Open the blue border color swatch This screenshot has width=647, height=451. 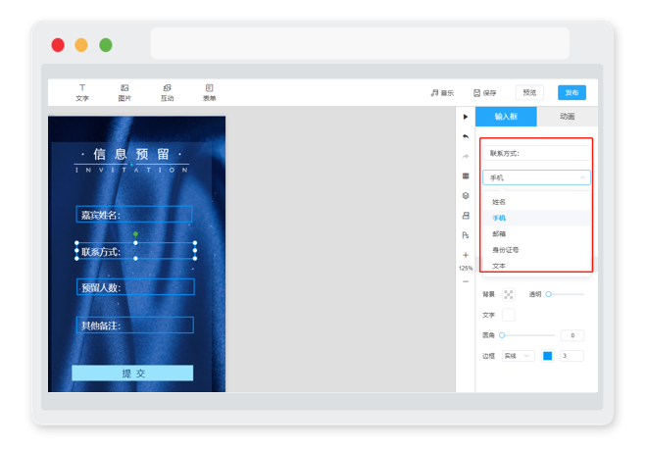547,356
